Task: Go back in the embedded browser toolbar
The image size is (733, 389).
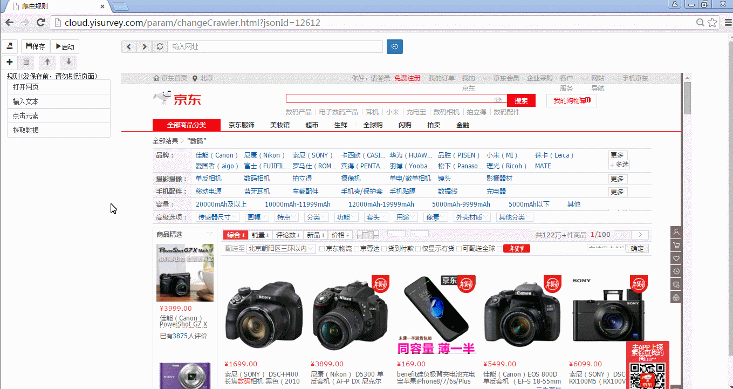Action: (x=129, y=46)
